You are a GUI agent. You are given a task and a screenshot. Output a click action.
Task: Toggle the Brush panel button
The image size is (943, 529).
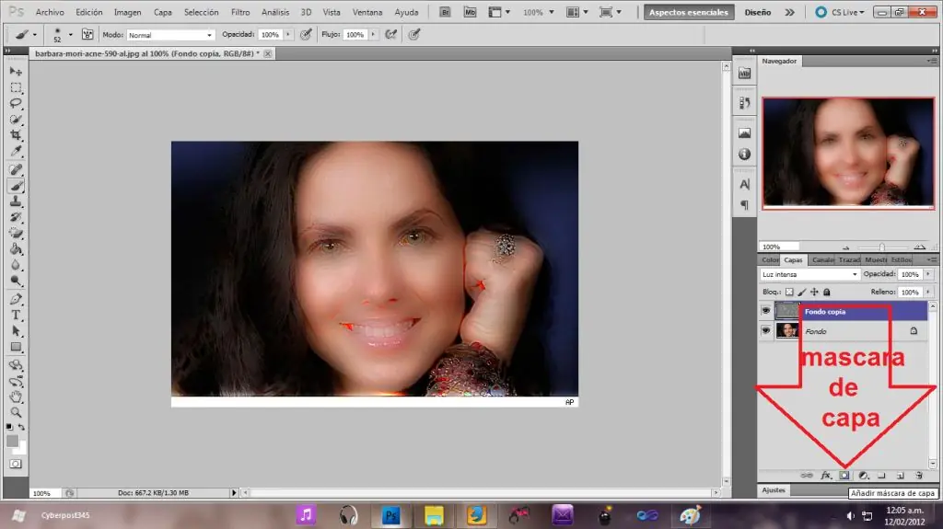coord(87,35)
